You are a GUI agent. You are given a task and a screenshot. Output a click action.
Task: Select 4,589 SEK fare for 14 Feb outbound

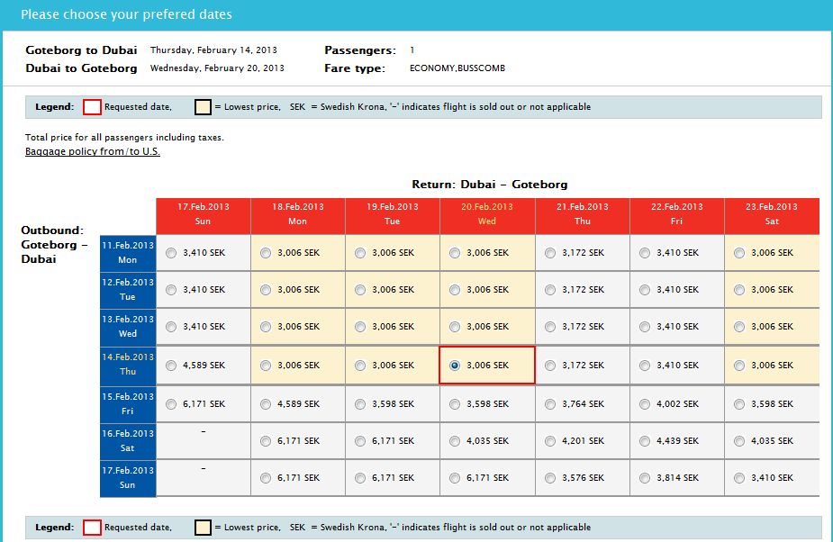[171, 366]
